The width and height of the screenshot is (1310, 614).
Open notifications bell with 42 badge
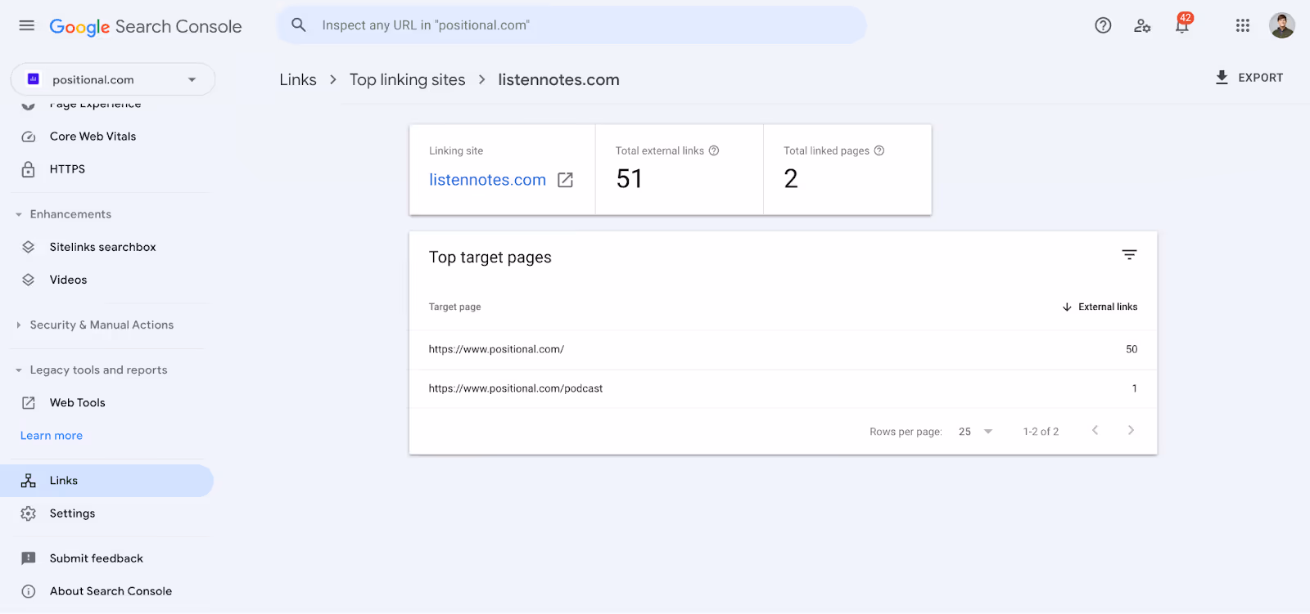coord(1182,24)
